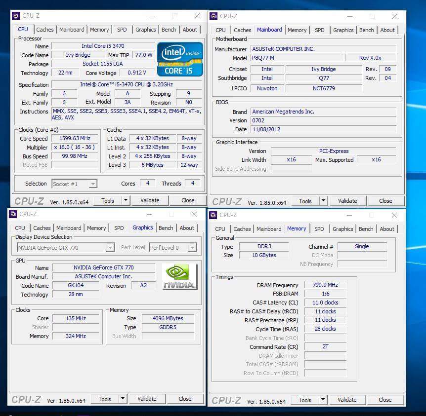
Task: Click Close button in the Mainboard window
Action: (385, 201)
